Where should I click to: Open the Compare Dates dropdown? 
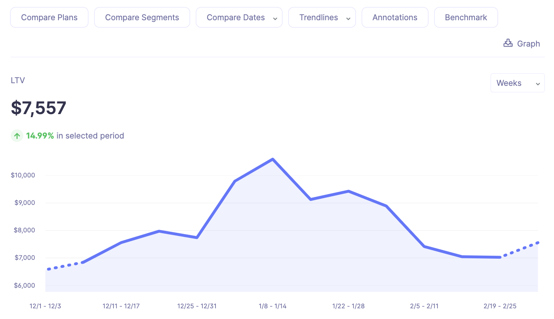[x=239, y=17]
